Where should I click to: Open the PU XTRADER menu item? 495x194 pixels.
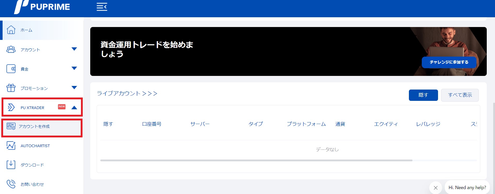tap(42, 107)
